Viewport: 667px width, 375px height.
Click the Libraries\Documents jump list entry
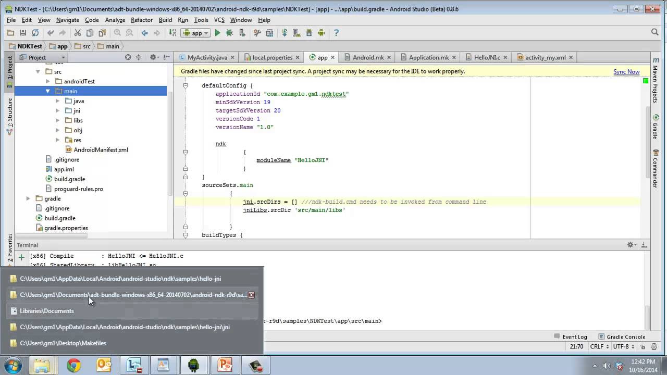tap(132, 311)
